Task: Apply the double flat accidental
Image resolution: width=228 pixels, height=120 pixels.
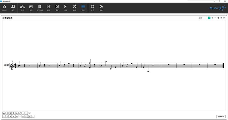Action: [17, 116]
